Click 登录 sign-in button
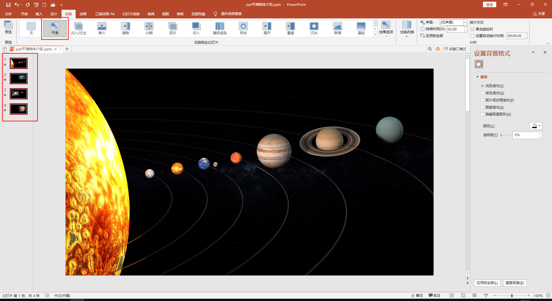 [489, 5]
